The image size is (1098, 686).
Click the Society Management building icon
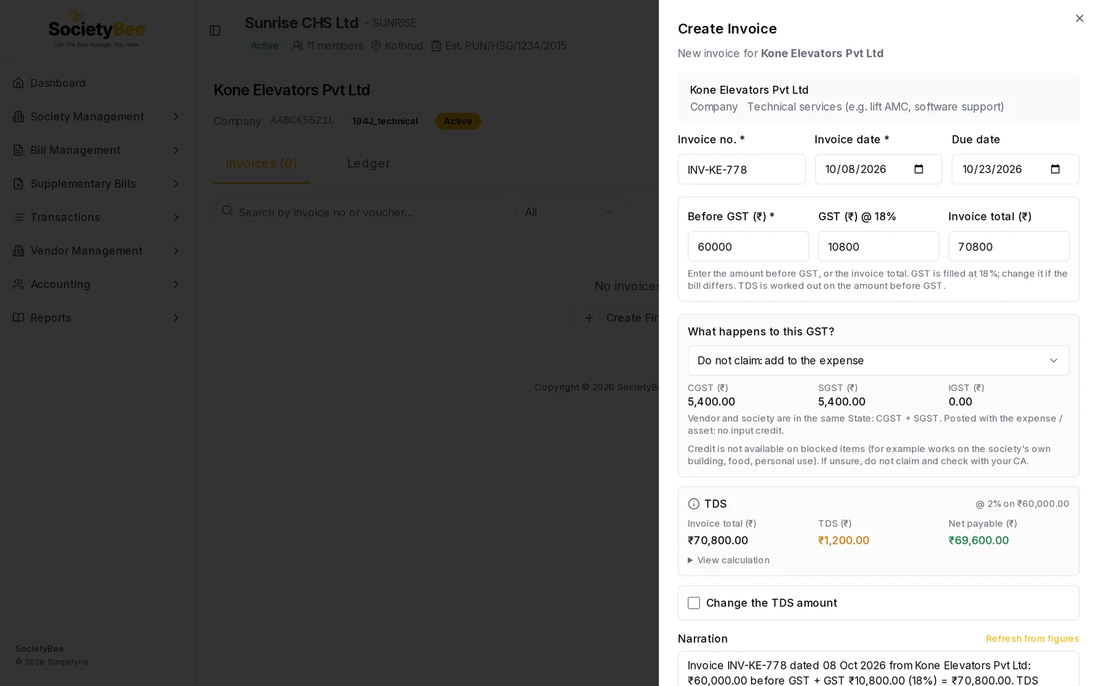pos(19,117)
